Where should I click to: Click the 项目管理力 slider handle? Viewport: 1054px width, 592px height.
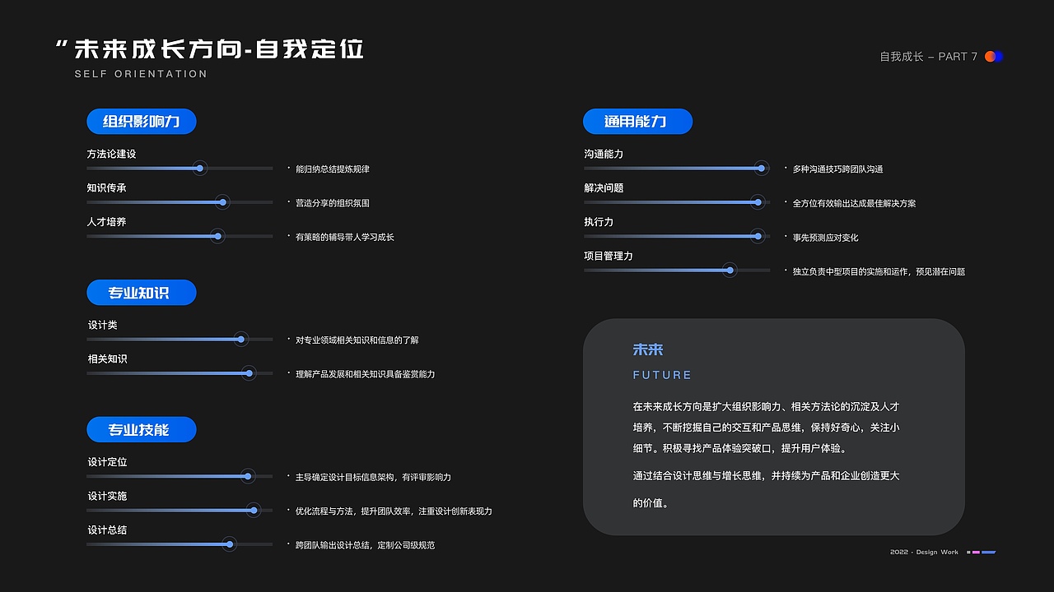point(729,270)
